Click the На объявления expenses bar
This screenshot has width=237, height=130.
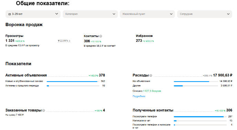point(196,82)
